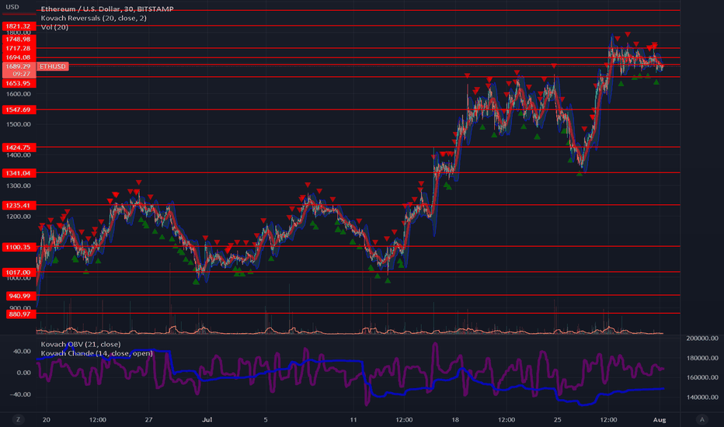Screen dimensions: 724x427
Task: Click the 09:27 bar countdown label
Action: (x=21, y=74)
